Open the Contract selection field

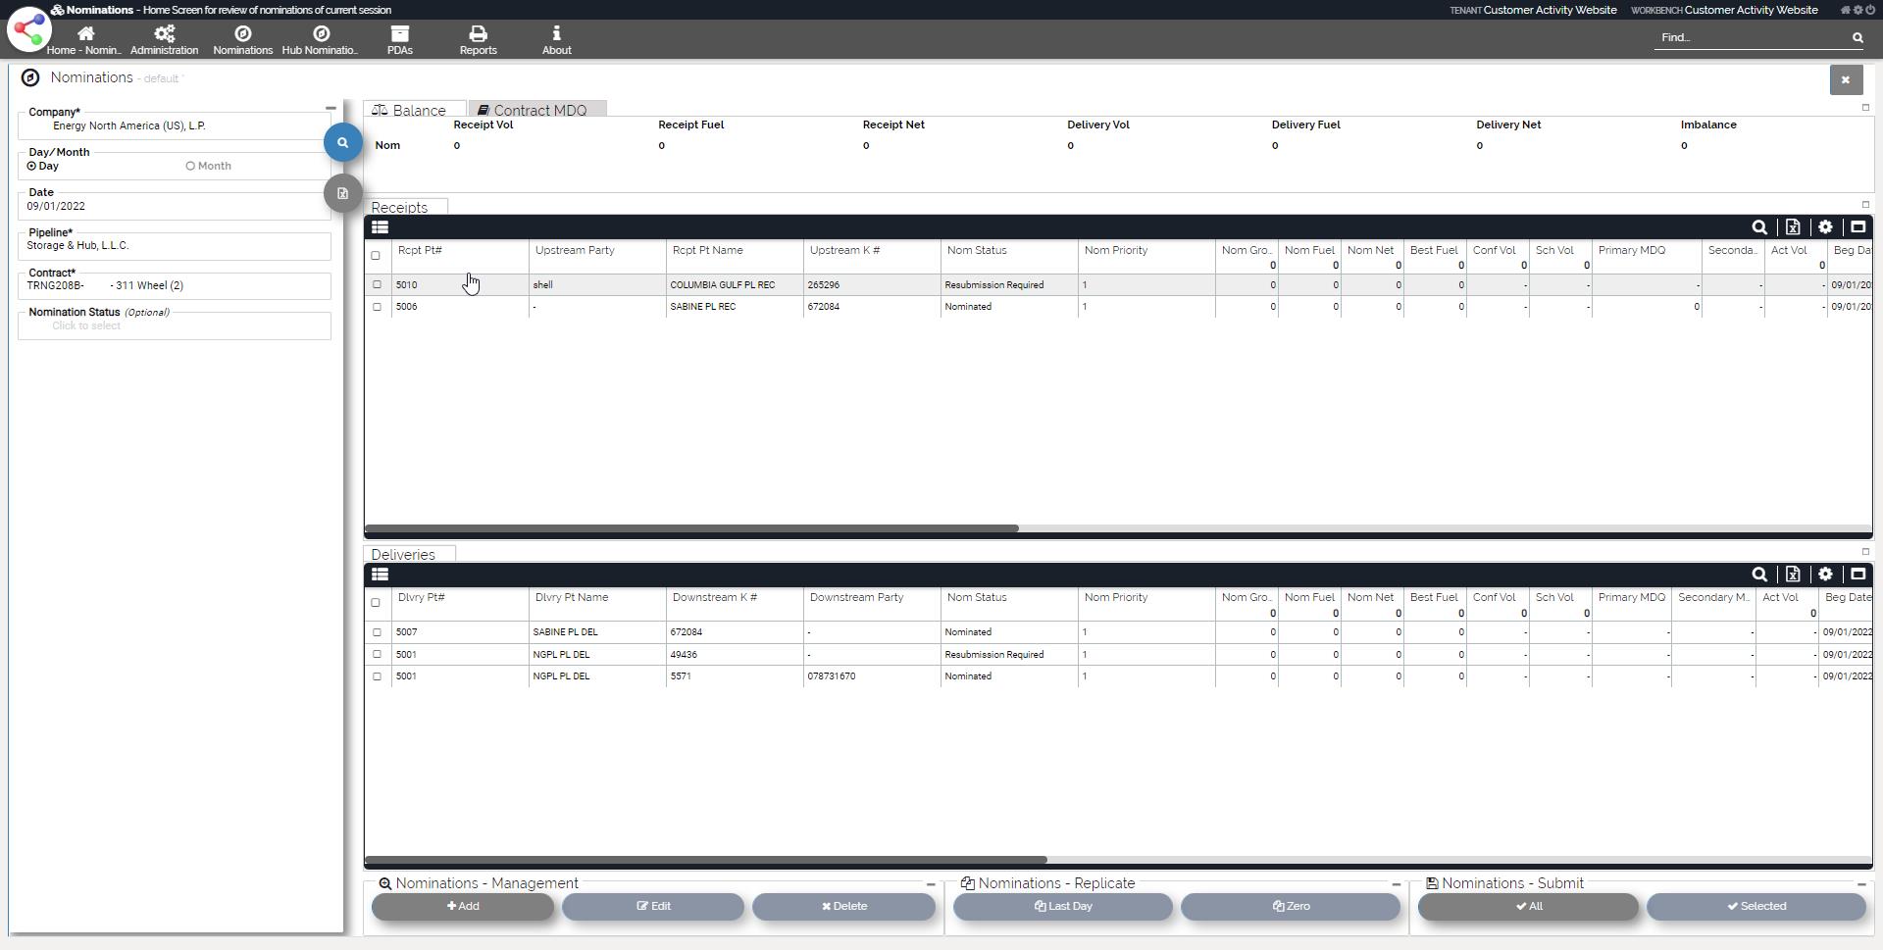pos(175,286)
